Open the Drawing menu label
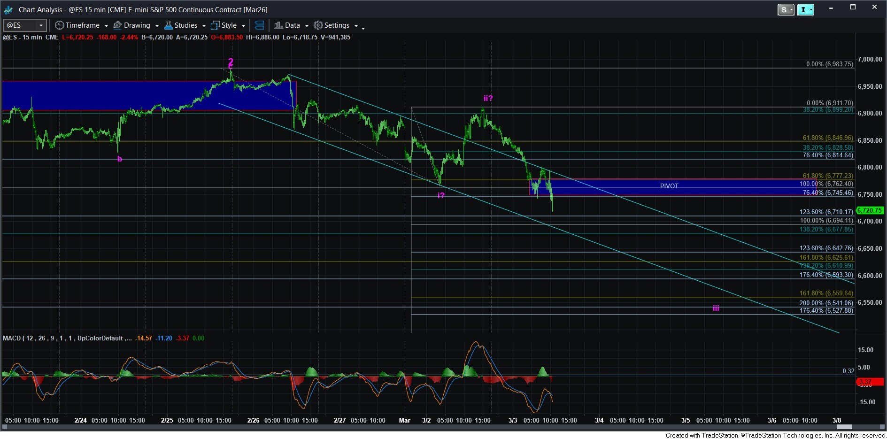887x439 pixels. coord(137,25)
